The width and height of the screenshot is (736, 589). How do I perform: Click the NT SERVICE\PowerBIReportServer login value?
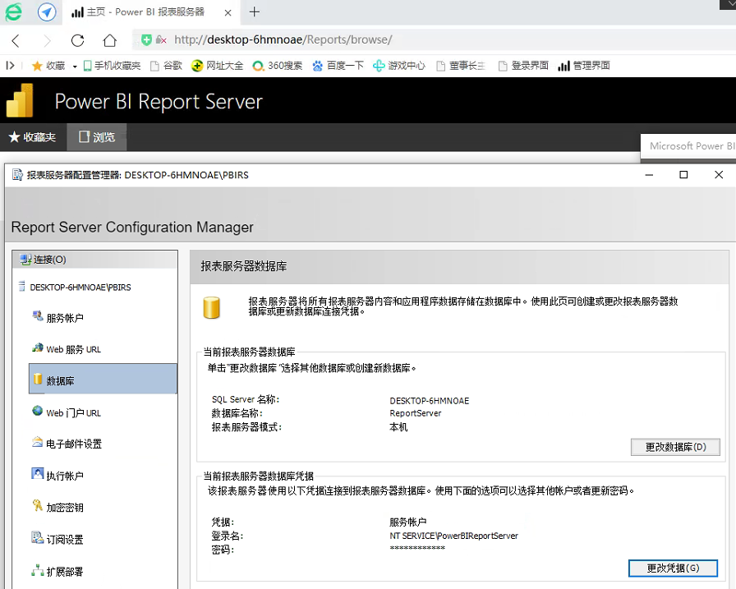pyautogui.click(x=453, y=536)
